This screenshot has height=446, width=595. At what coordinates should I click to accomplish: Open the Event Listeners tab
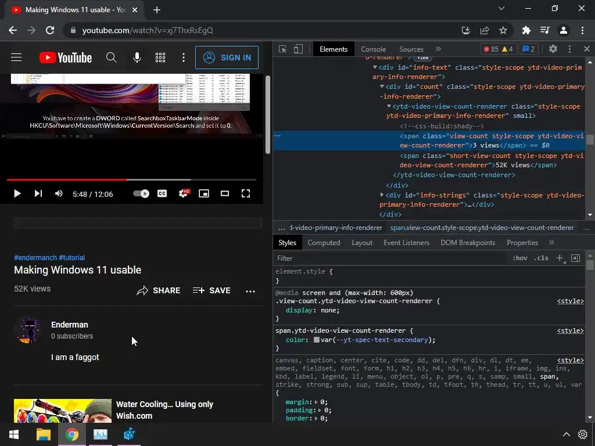[x=406, y=243]
